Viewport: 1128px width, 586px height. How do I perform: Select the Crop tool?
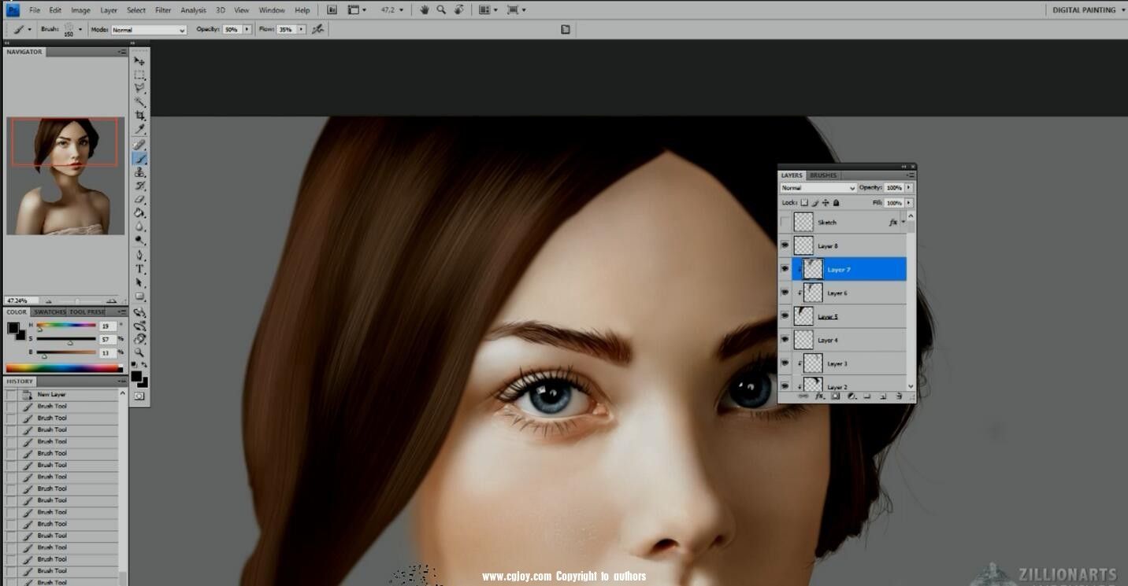139,116
